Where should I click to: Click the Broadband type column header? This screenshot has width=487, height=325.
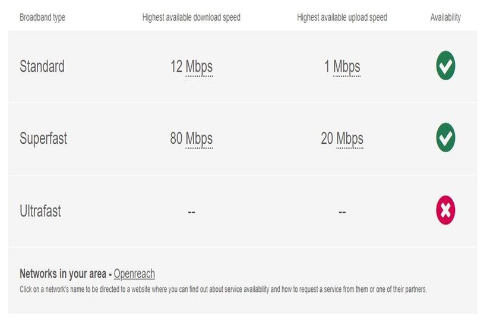click(42, 18)
